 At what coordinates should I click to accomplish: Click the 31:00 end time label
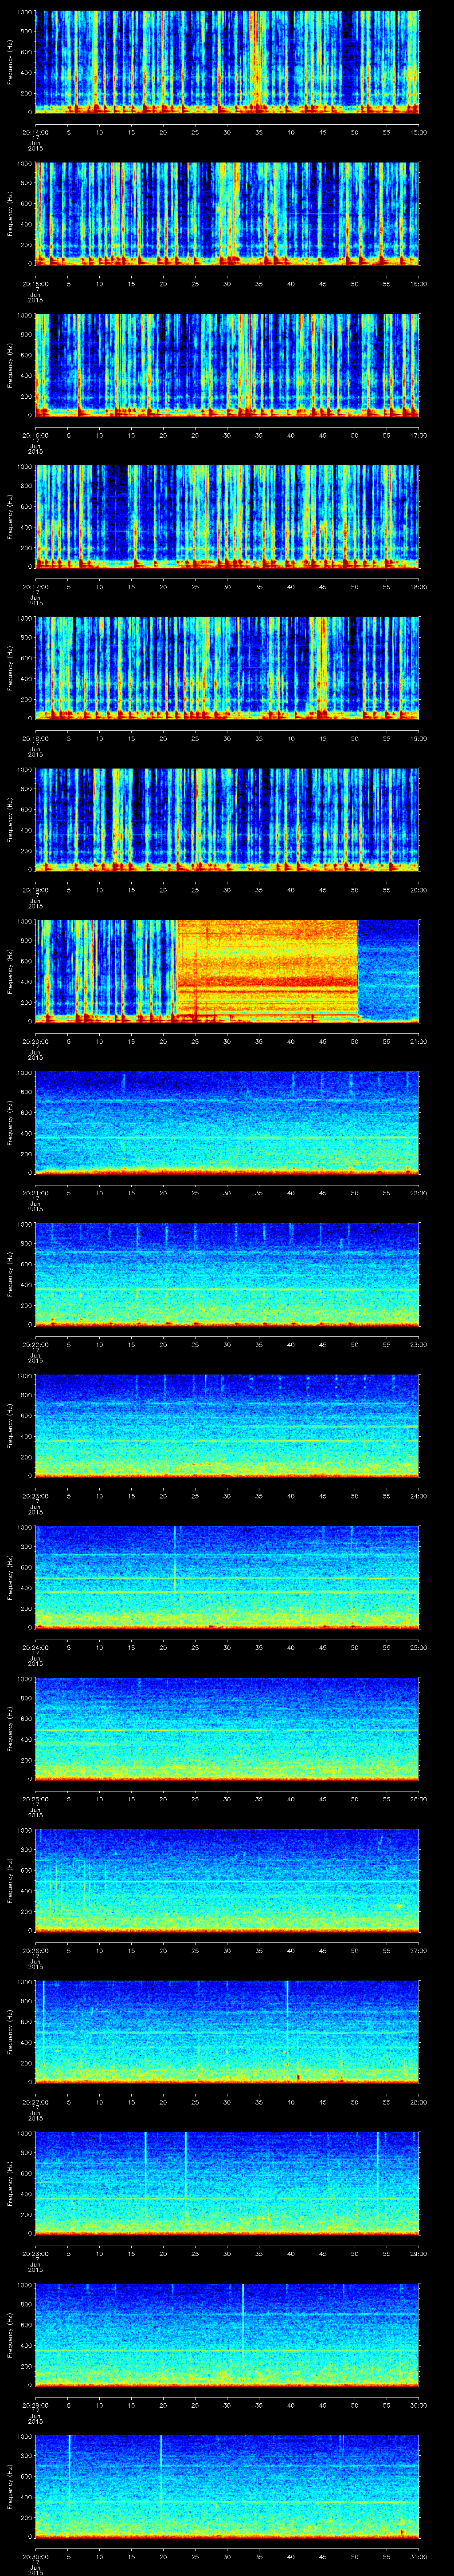[419, 2558]
